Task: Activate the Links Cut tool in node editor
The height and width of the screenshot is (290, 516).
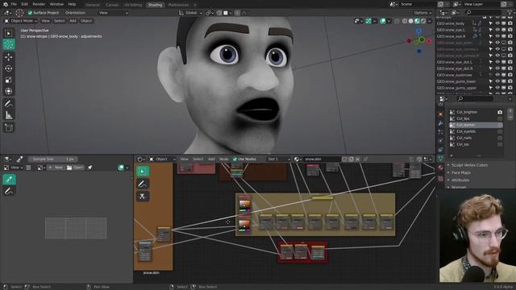Action: (x=143, y=197)
